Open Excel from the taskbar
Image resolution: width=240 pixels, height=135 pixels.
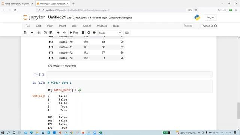pyautogui.click(x=100, y=132)
